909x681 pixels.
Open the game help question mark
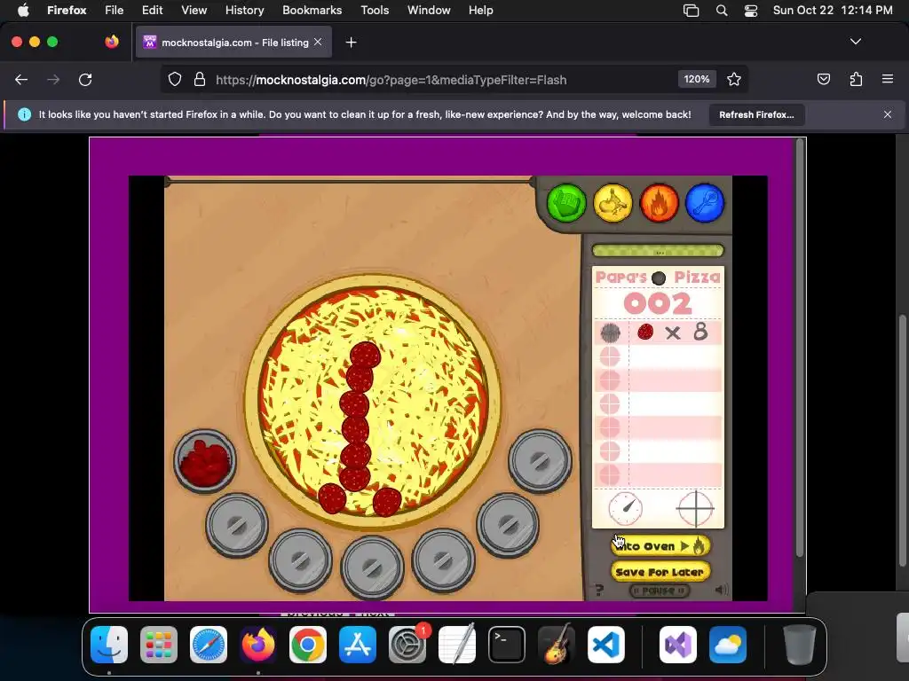click(x=599, y=590)
